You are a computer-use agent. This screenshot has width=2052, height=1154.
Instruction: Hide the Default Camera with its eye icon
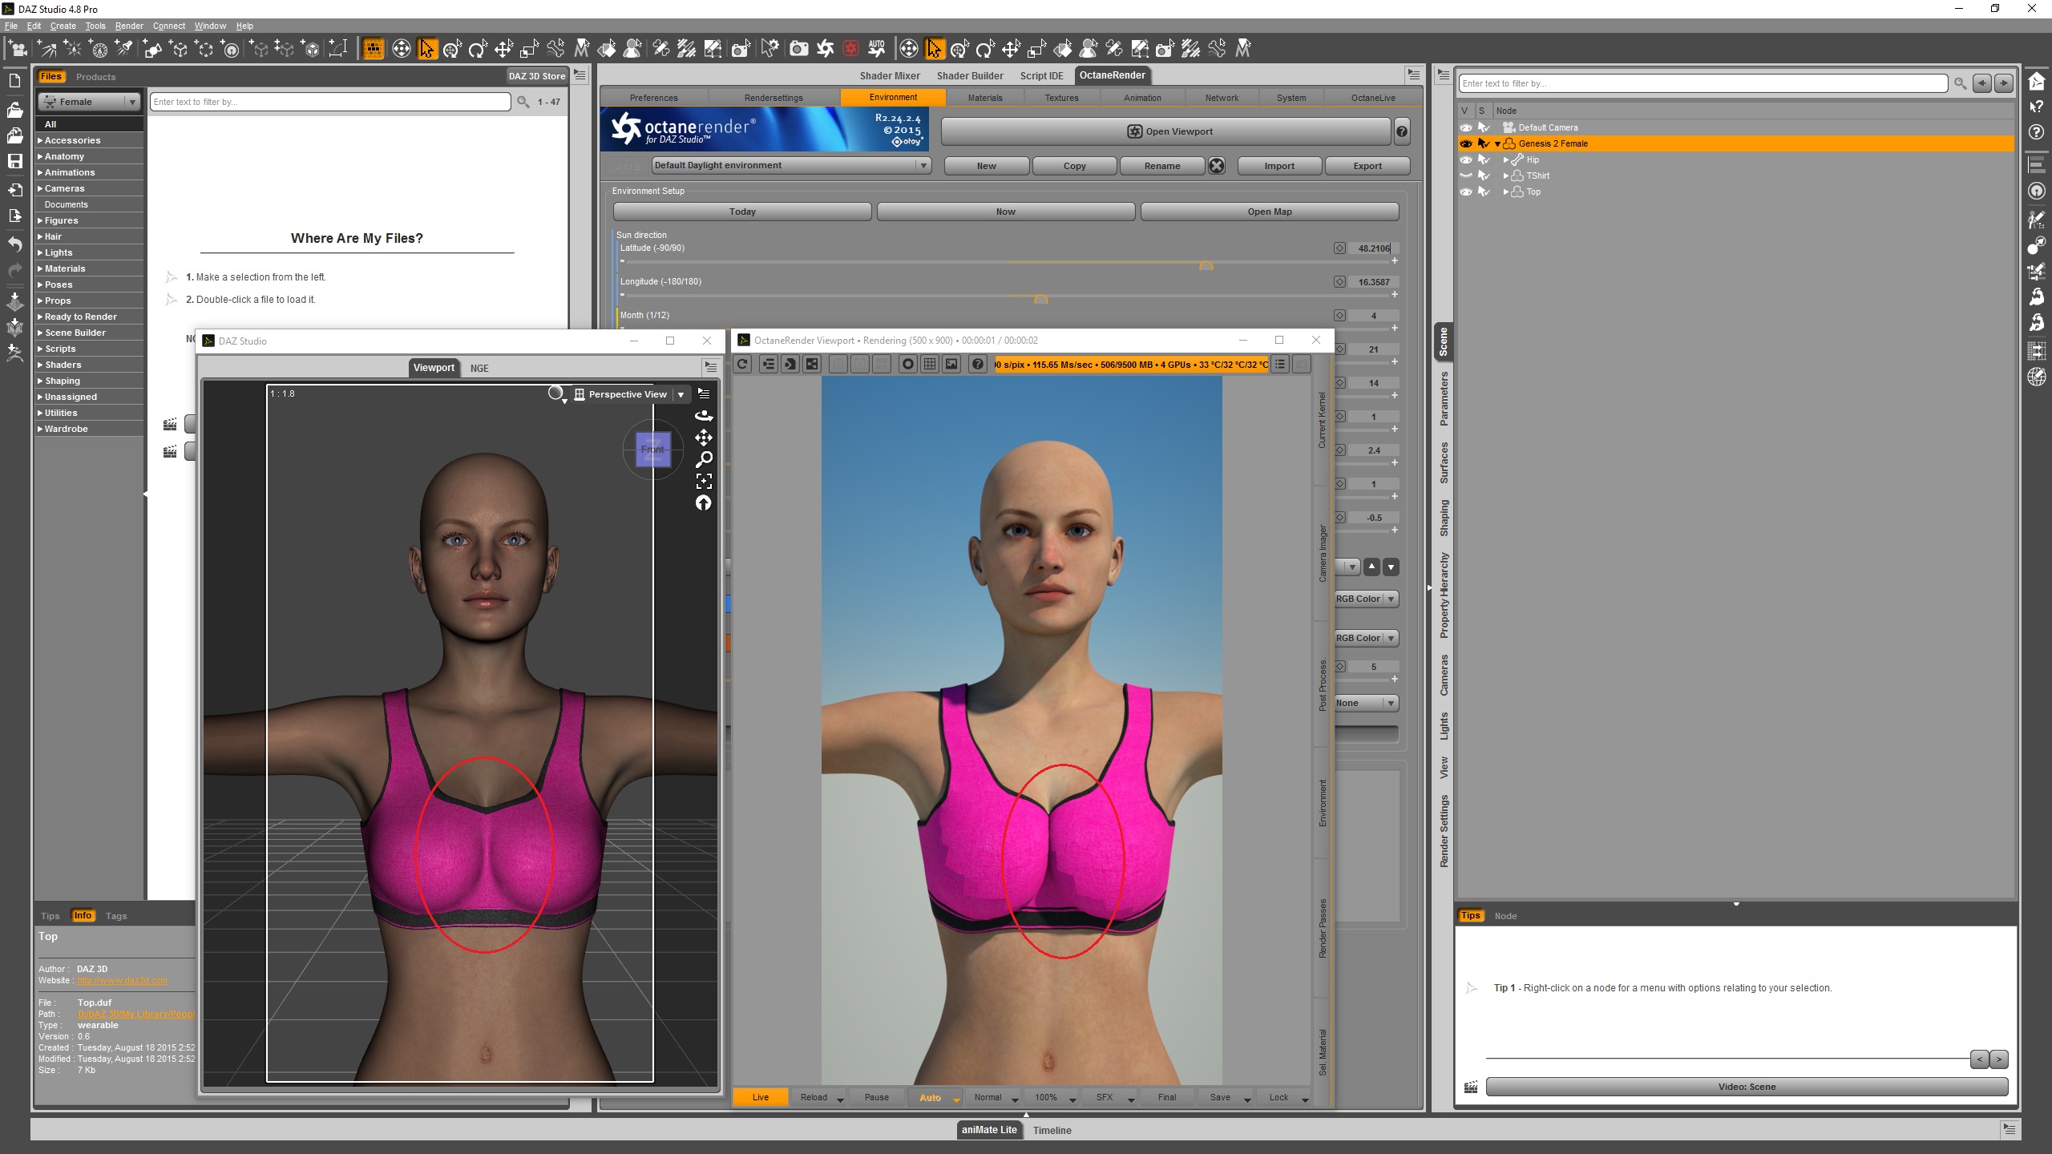pyautogui.click(x=1466, y=127)
